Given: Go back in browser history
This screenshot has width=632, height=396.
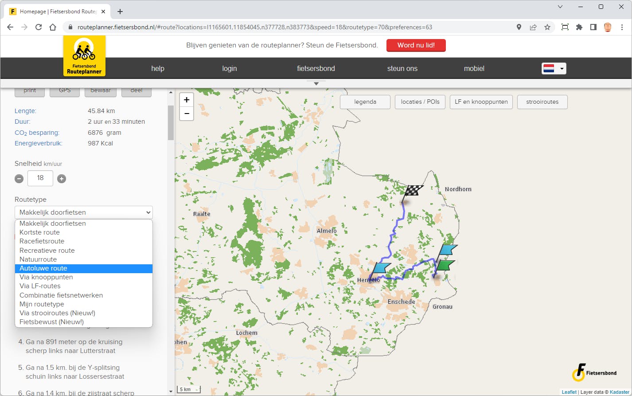Looking at the screenshot, I should pyautogui.click(x=10, y=27).
